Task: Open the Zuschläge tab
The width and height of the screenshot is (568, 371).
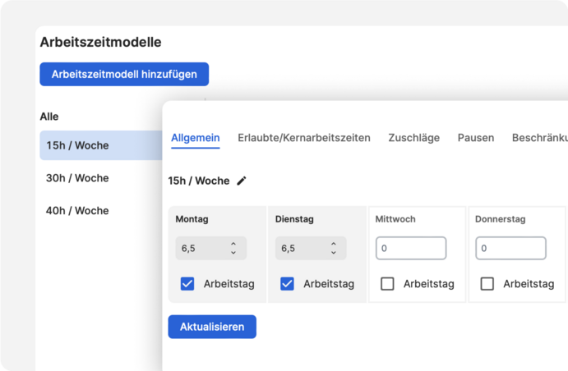Action: 413,138
